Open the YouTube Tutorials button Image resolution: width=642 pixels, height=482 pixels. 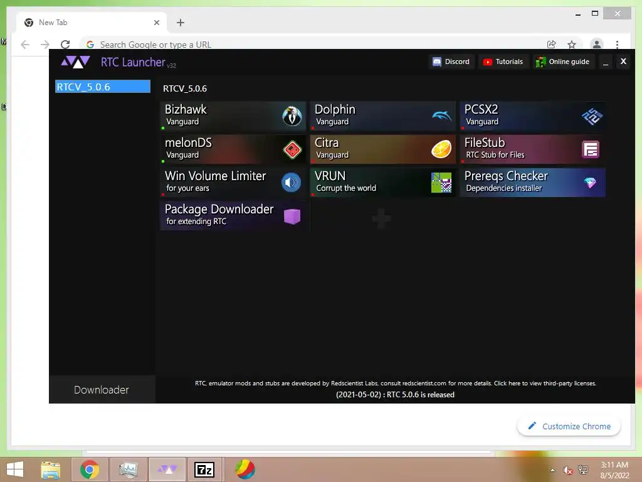click(503, 62)
